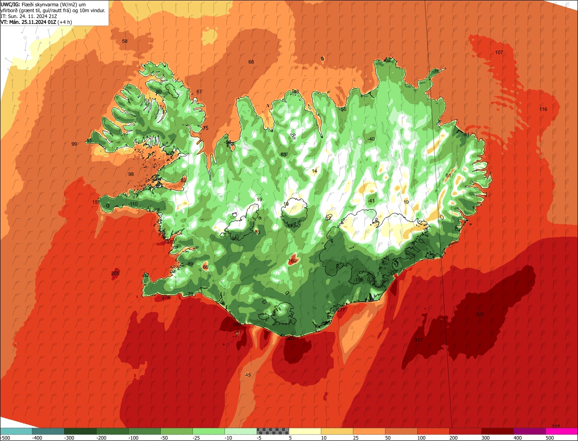Screen dimensions: 578x441
Task: Select the magenta above-500 legend swatch
Action: point(561,431)
